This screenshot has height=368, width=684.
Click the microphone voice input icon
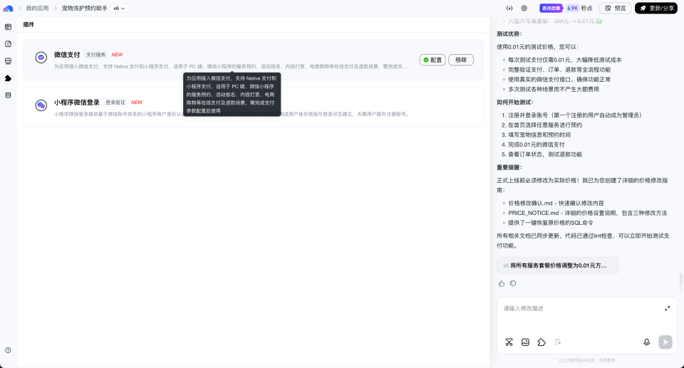647,342
